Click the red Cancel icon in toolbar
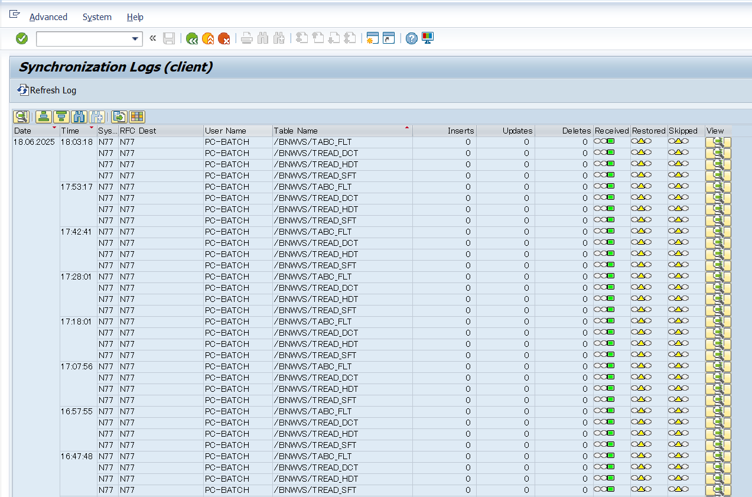 click(x=224, y=38)
